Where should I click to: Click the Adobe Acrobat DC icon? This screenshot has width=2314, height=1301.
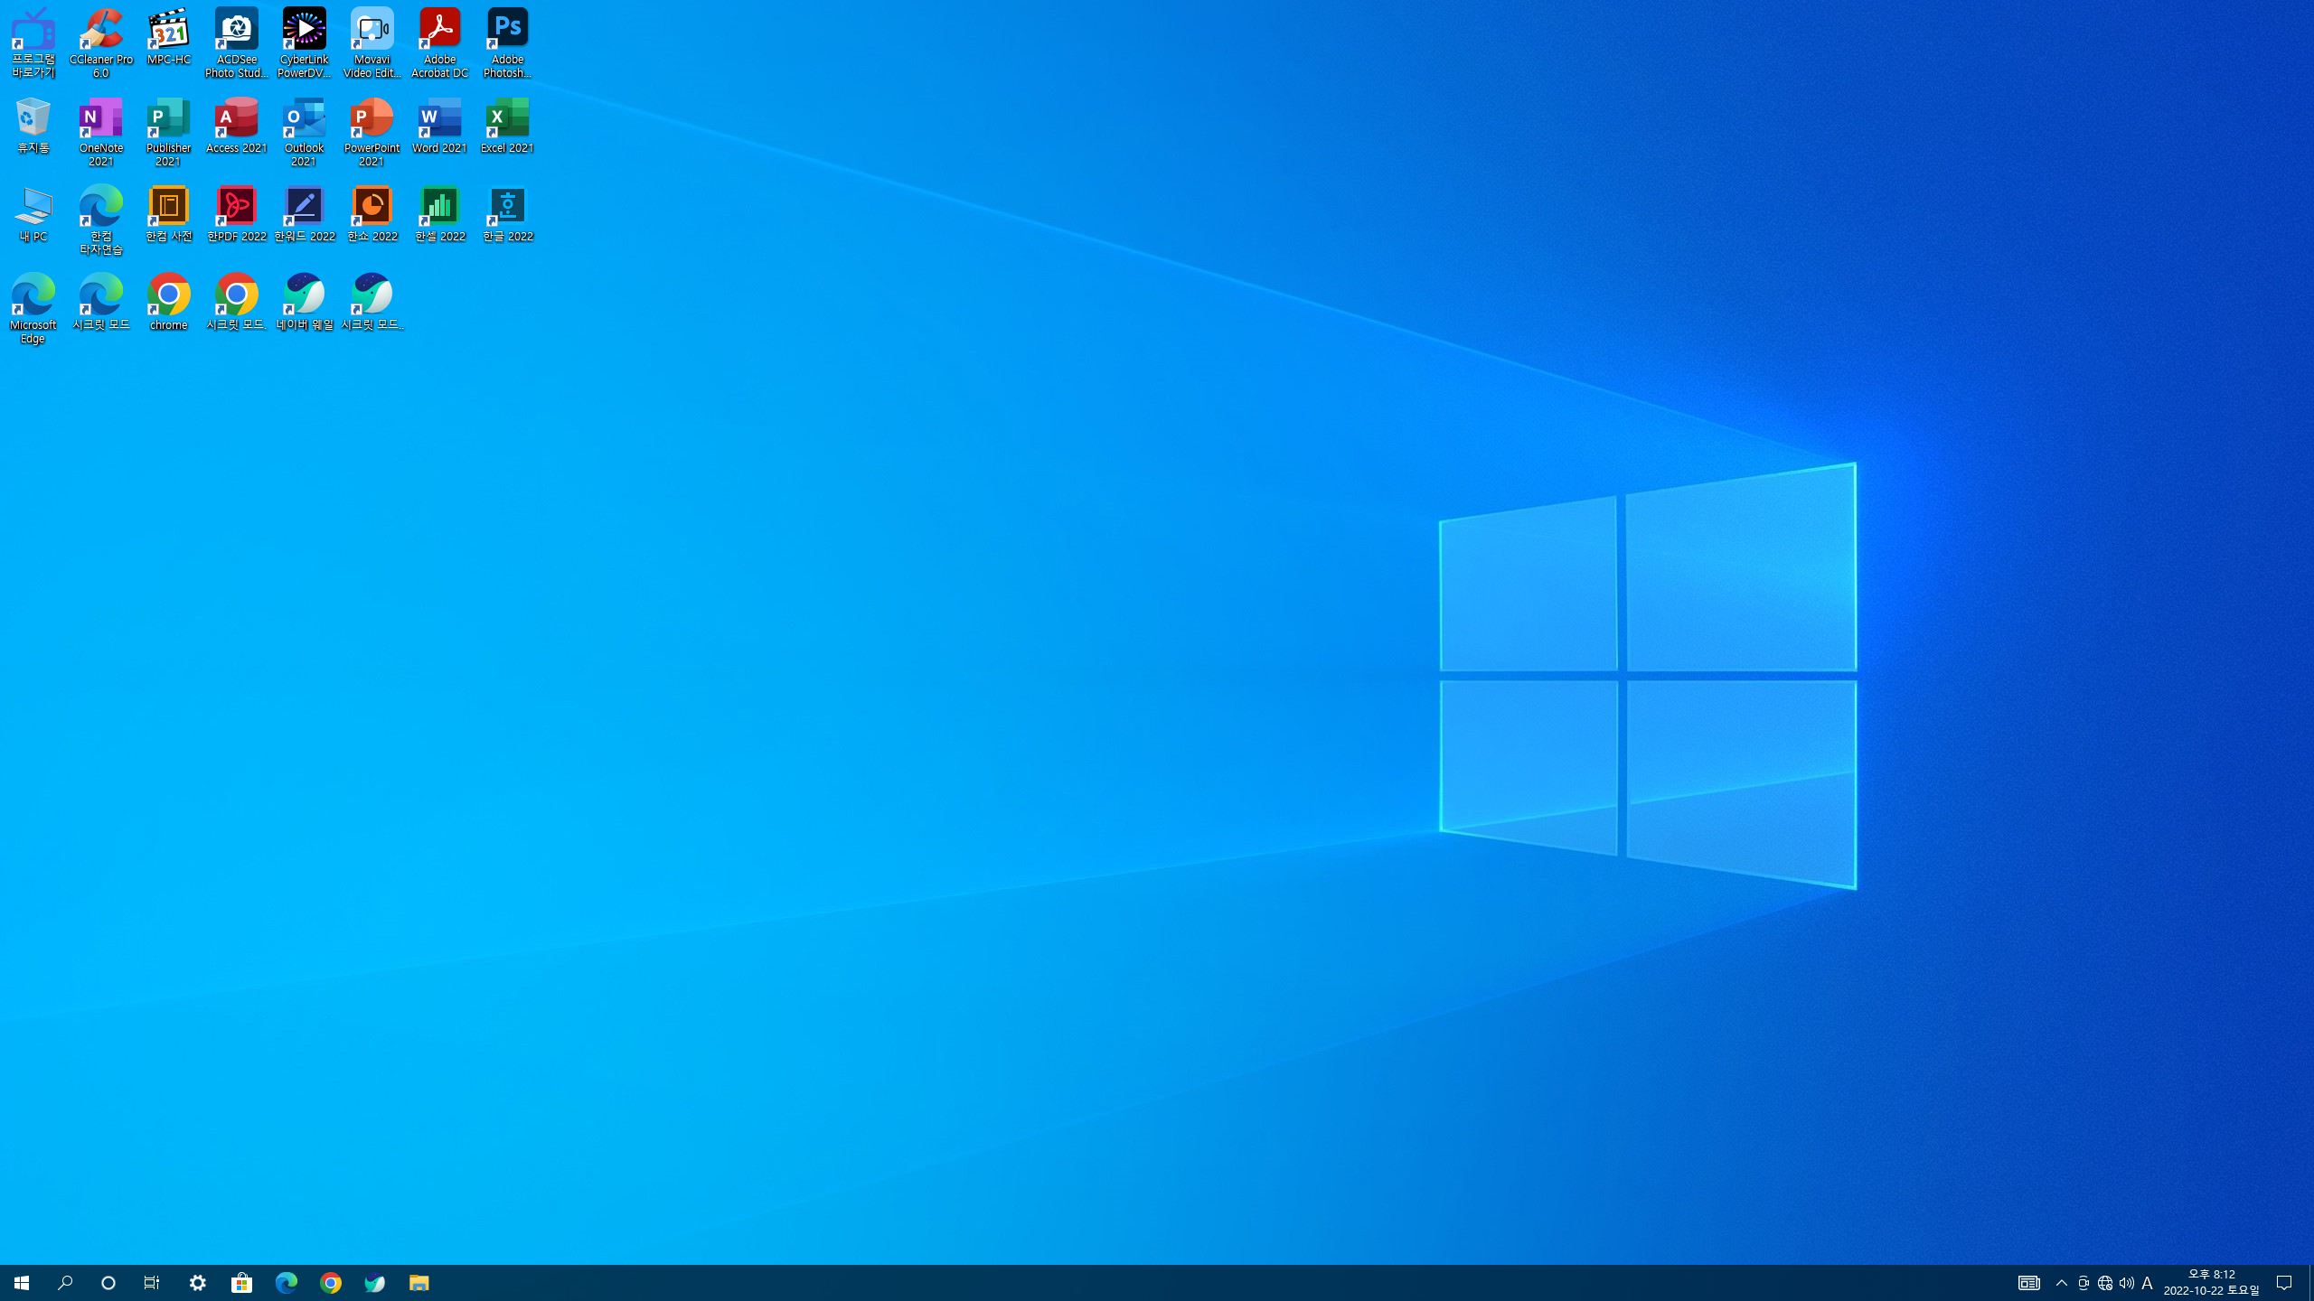click(439, 42)
